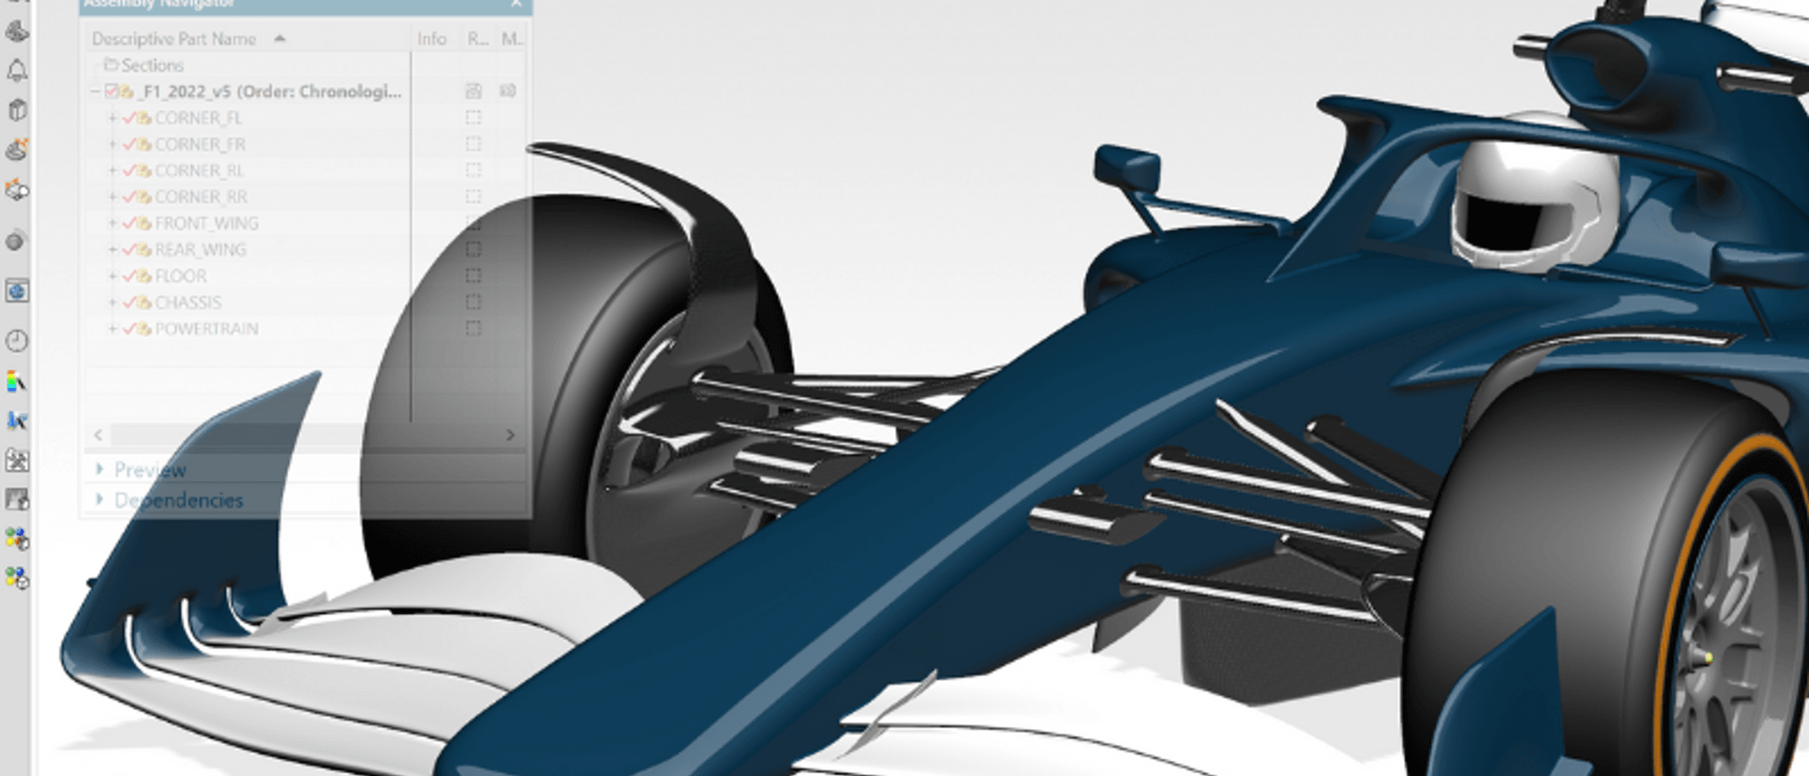Click the gray sphere icon in the sidebar
The width and height of the screenshot is (1809, 776).
[15, 241]
